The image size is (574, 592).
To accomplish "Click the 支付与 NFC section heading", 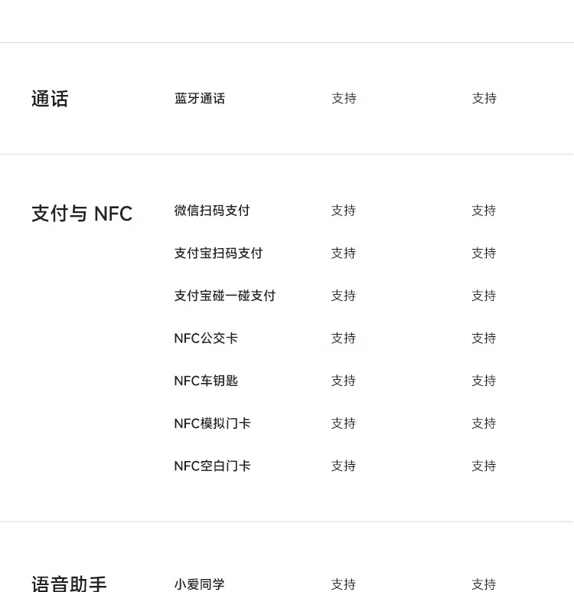I will pos(82,214).
